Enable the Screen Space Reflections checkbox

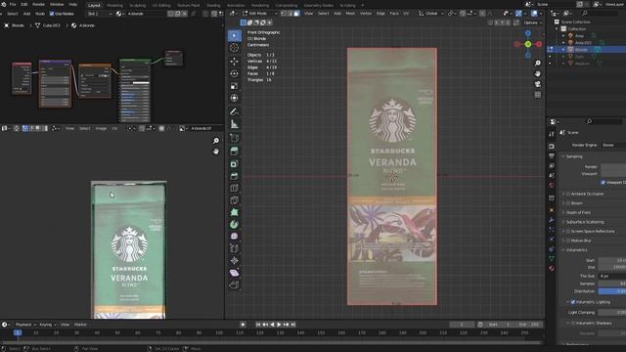click(568, 231)
